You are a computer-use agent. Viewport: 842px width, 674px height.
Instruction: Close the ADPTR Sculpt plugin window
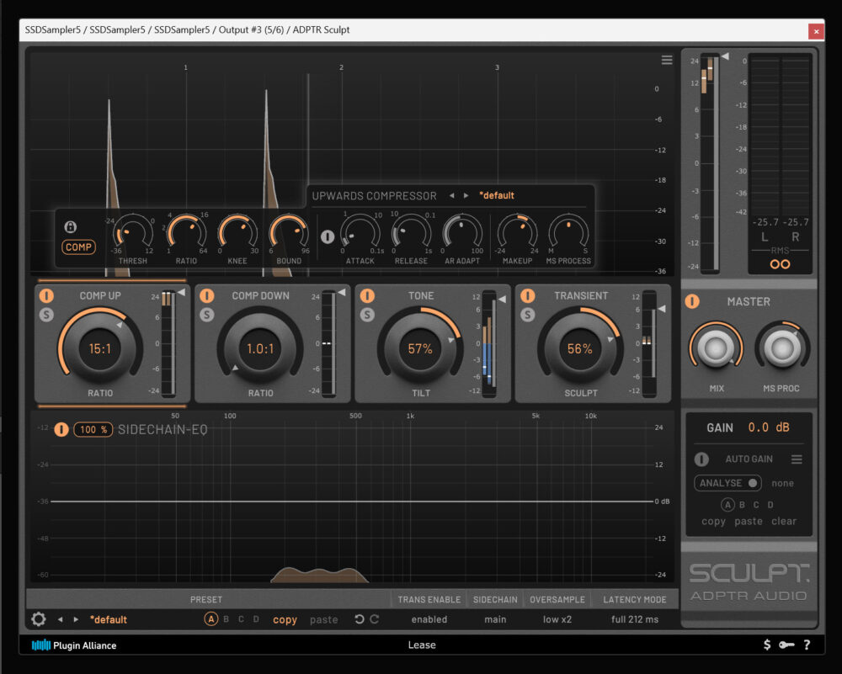pyautogui.click(x=816, y=31)
